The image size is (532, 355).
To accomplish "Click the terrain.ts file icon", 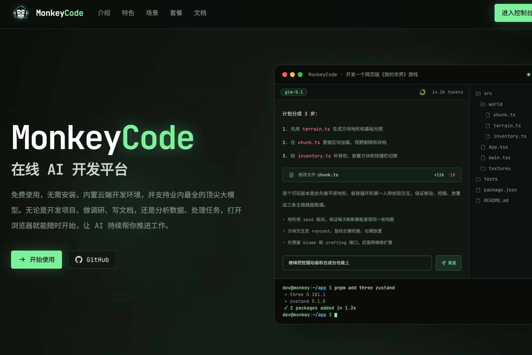I will [x=488, y=126].
